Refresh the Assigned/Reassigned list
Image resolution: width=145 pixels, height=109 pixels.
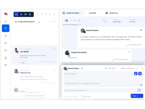click(50, 22)
